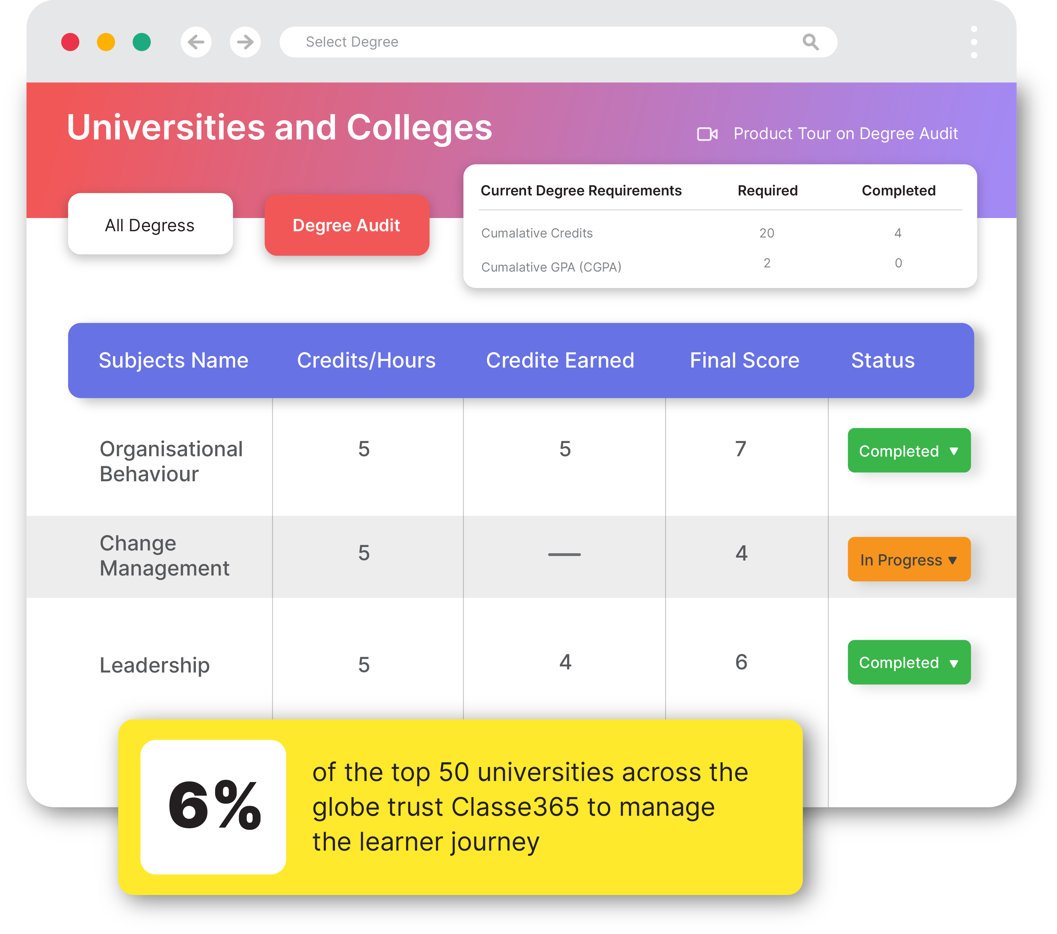Open the three-dot overflow menu
The width and height of the screenshot is (1057, 934).
[x=975, y=42]
